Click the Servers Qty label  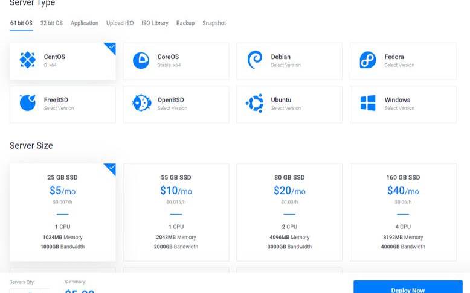(22, 282)
